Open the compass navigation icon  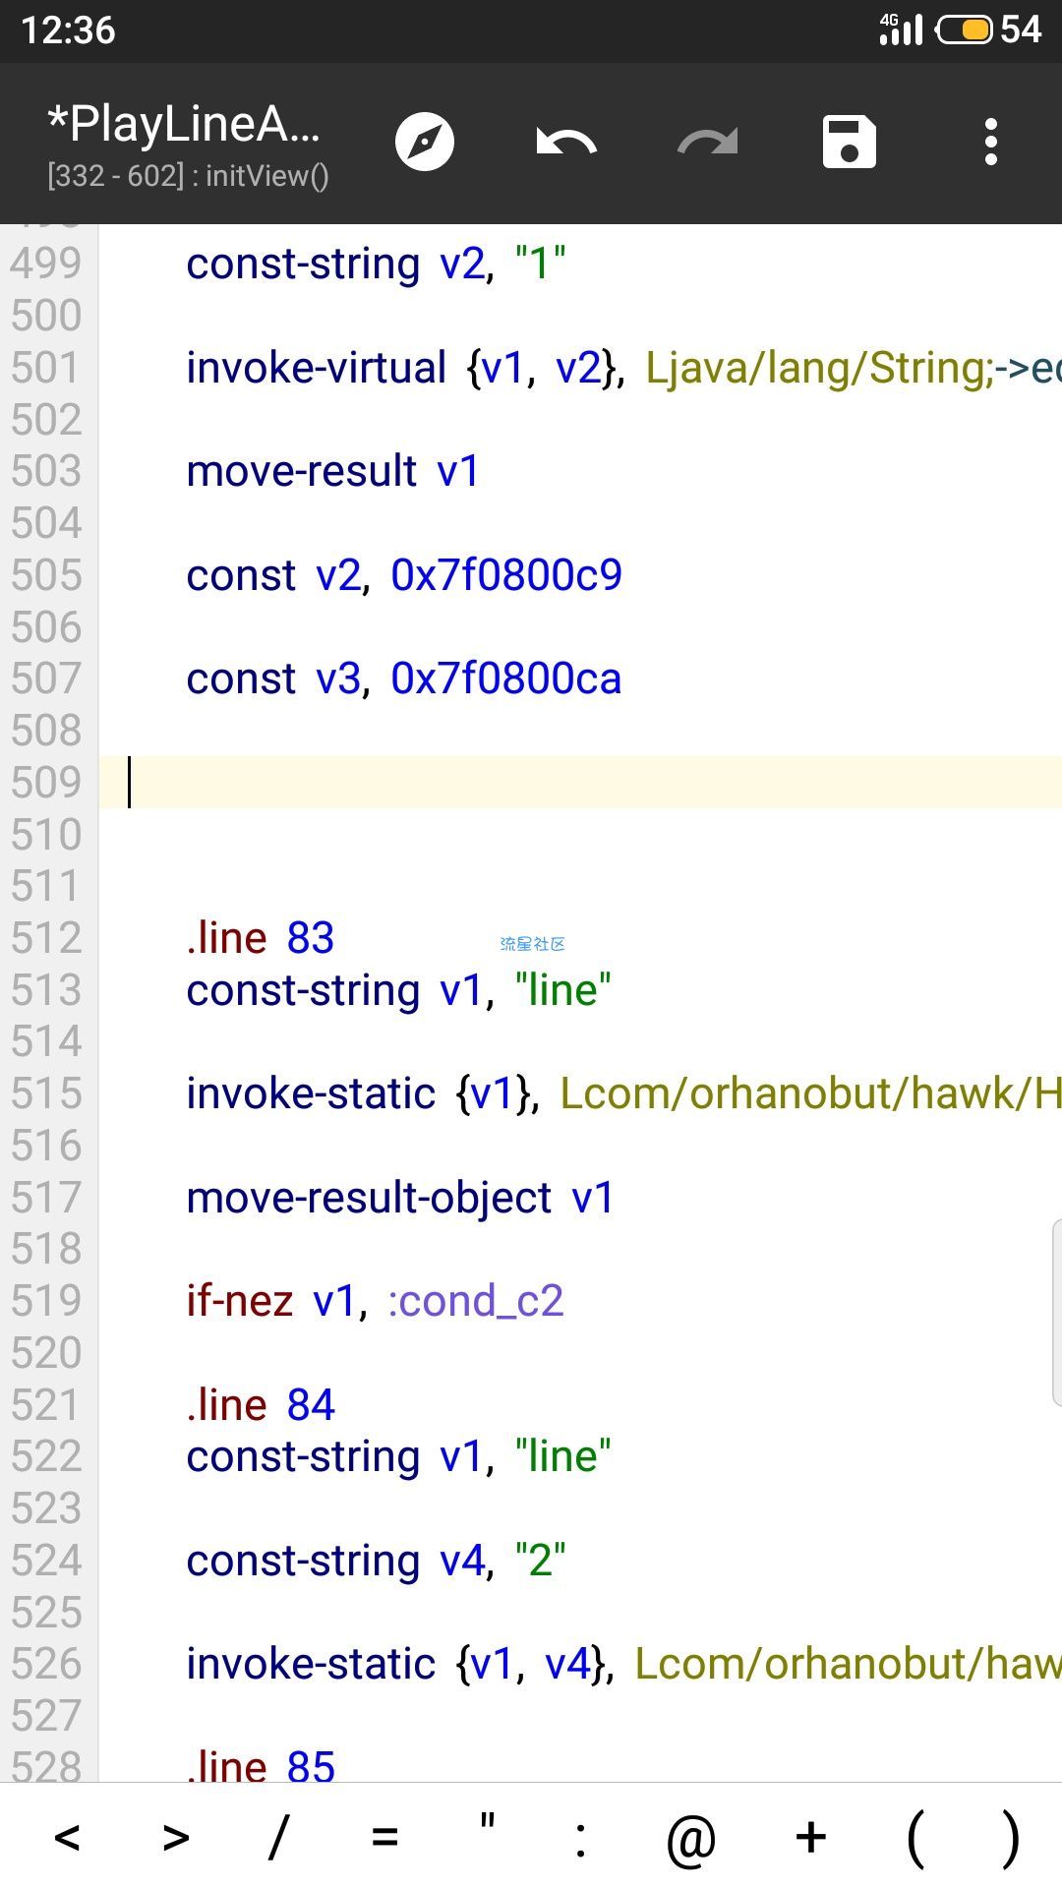[x=425, y=143]
